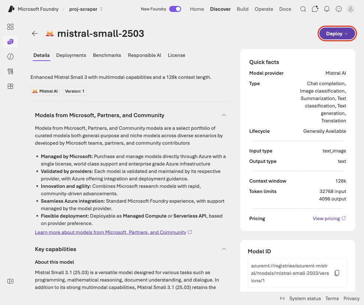The height and width of the screenshot is (305, 364).
Task: Click the templates grid-plus icon in sidebar
Action: tap(10, 86)
